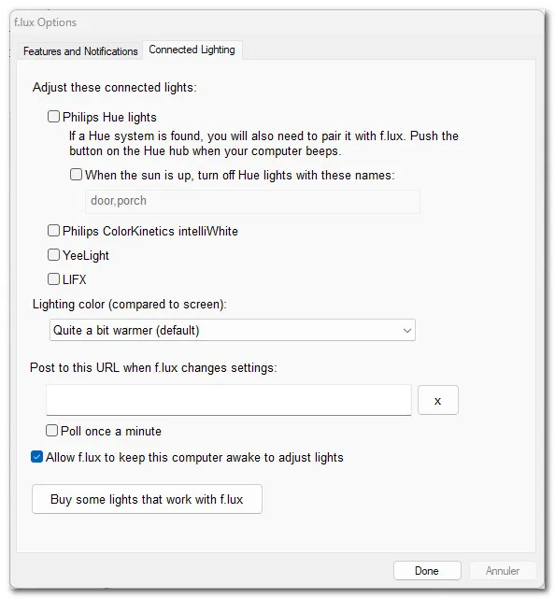The height and width of the screenshot is (599, 555).
Task: Tick the LIFX checkbox
Action: (53, 278)
